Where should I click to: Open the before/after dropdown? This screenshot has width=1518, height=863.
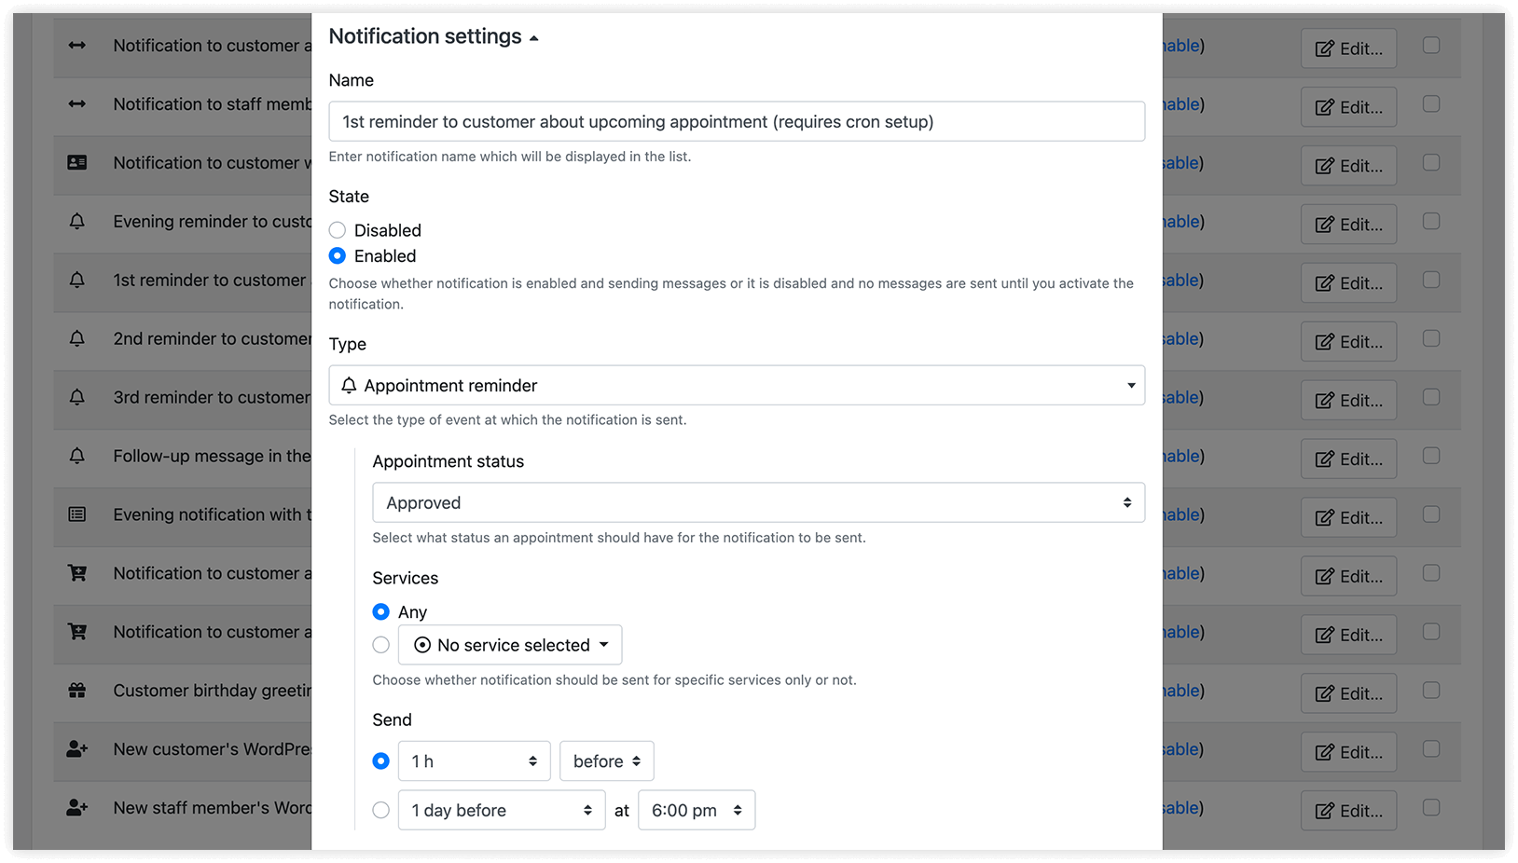point(606,761)
